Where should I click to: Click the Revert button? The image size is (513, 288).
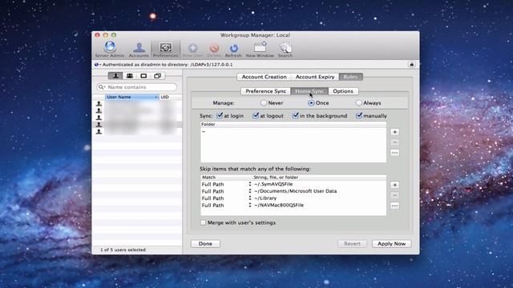tap(352, 243)
